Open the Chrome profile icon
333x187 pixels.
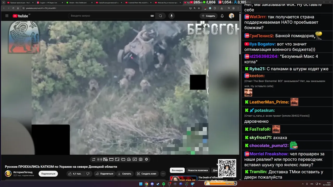tap(233, 8)
